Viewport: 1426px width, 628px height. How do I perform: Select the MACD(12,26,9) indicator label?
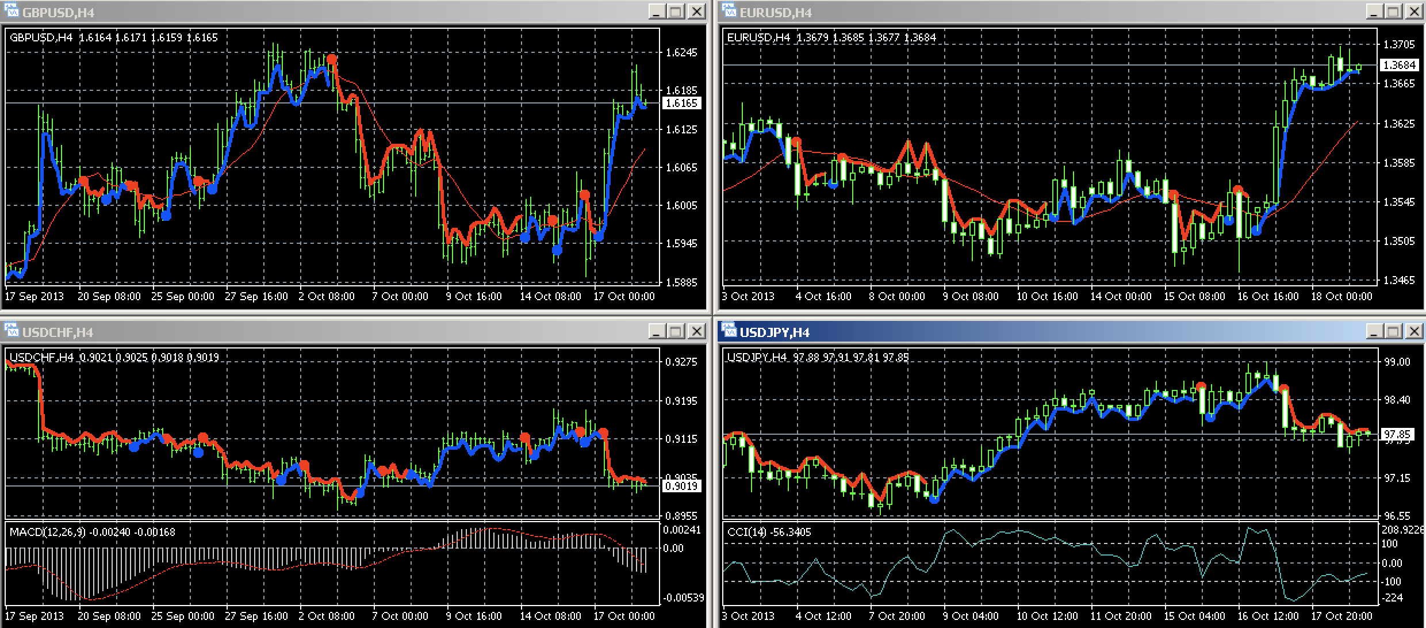(47, 532)
